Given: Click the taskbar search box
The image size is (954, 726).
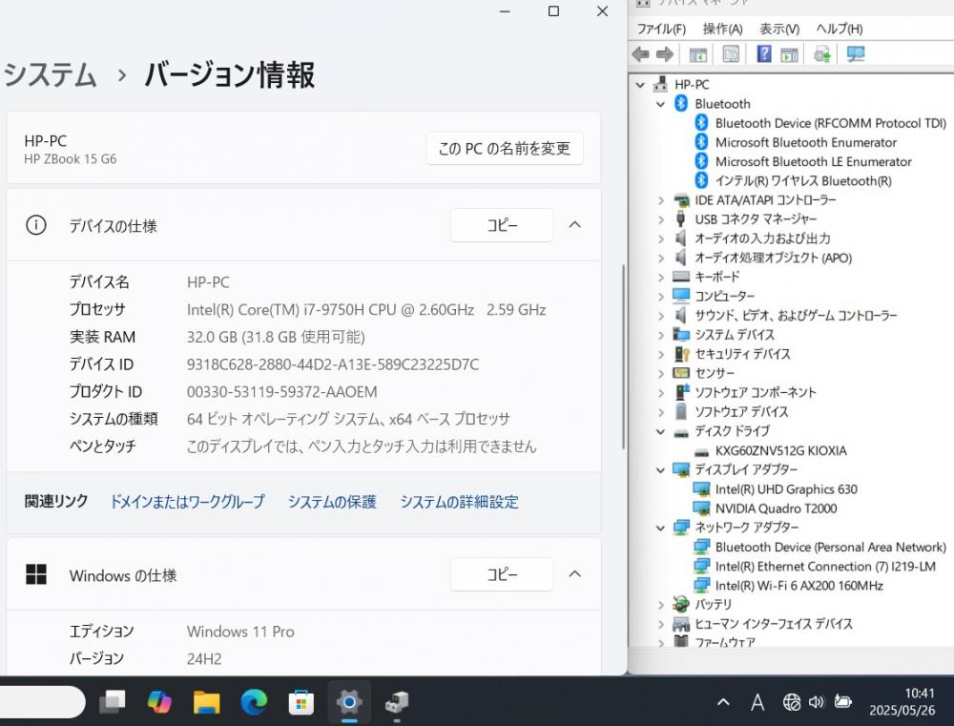Looking at the screenshot, I should [42, 703].
